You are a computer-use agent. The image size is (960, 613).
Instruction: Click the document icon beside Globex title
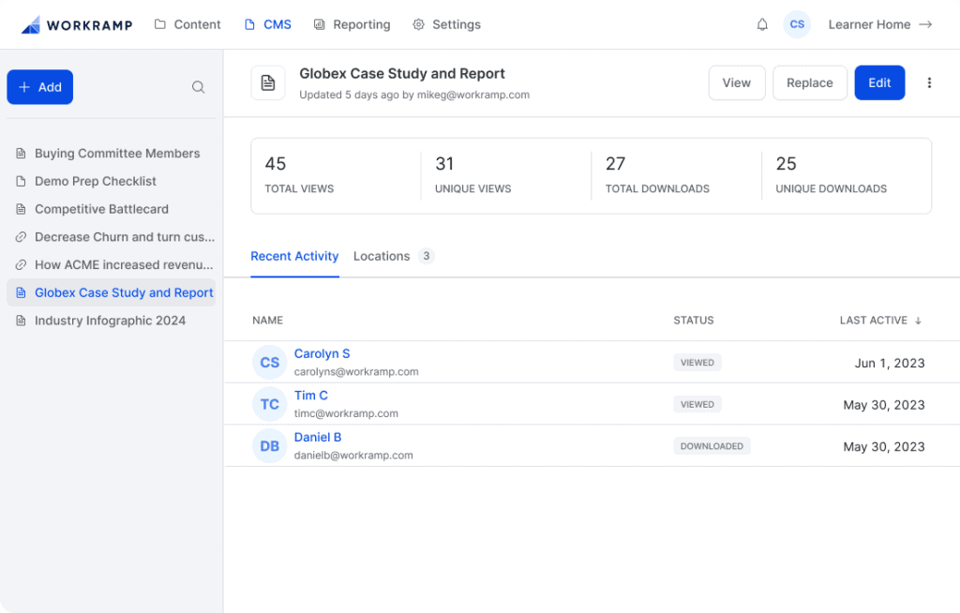pyautogui.click(x=268, y=82)
